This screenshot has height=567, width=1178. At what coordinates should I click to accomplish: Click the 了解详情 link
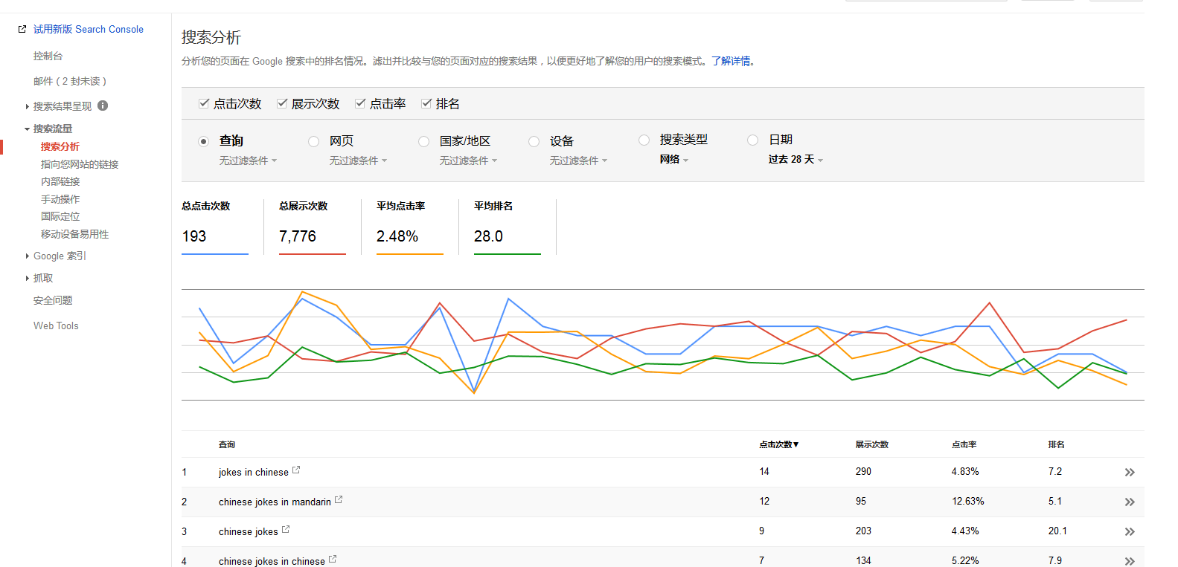pyautogui.click(x=731, y=61)
